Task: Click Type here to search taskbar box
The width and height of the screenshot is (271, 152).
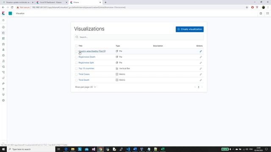Action: pos(31,149)
